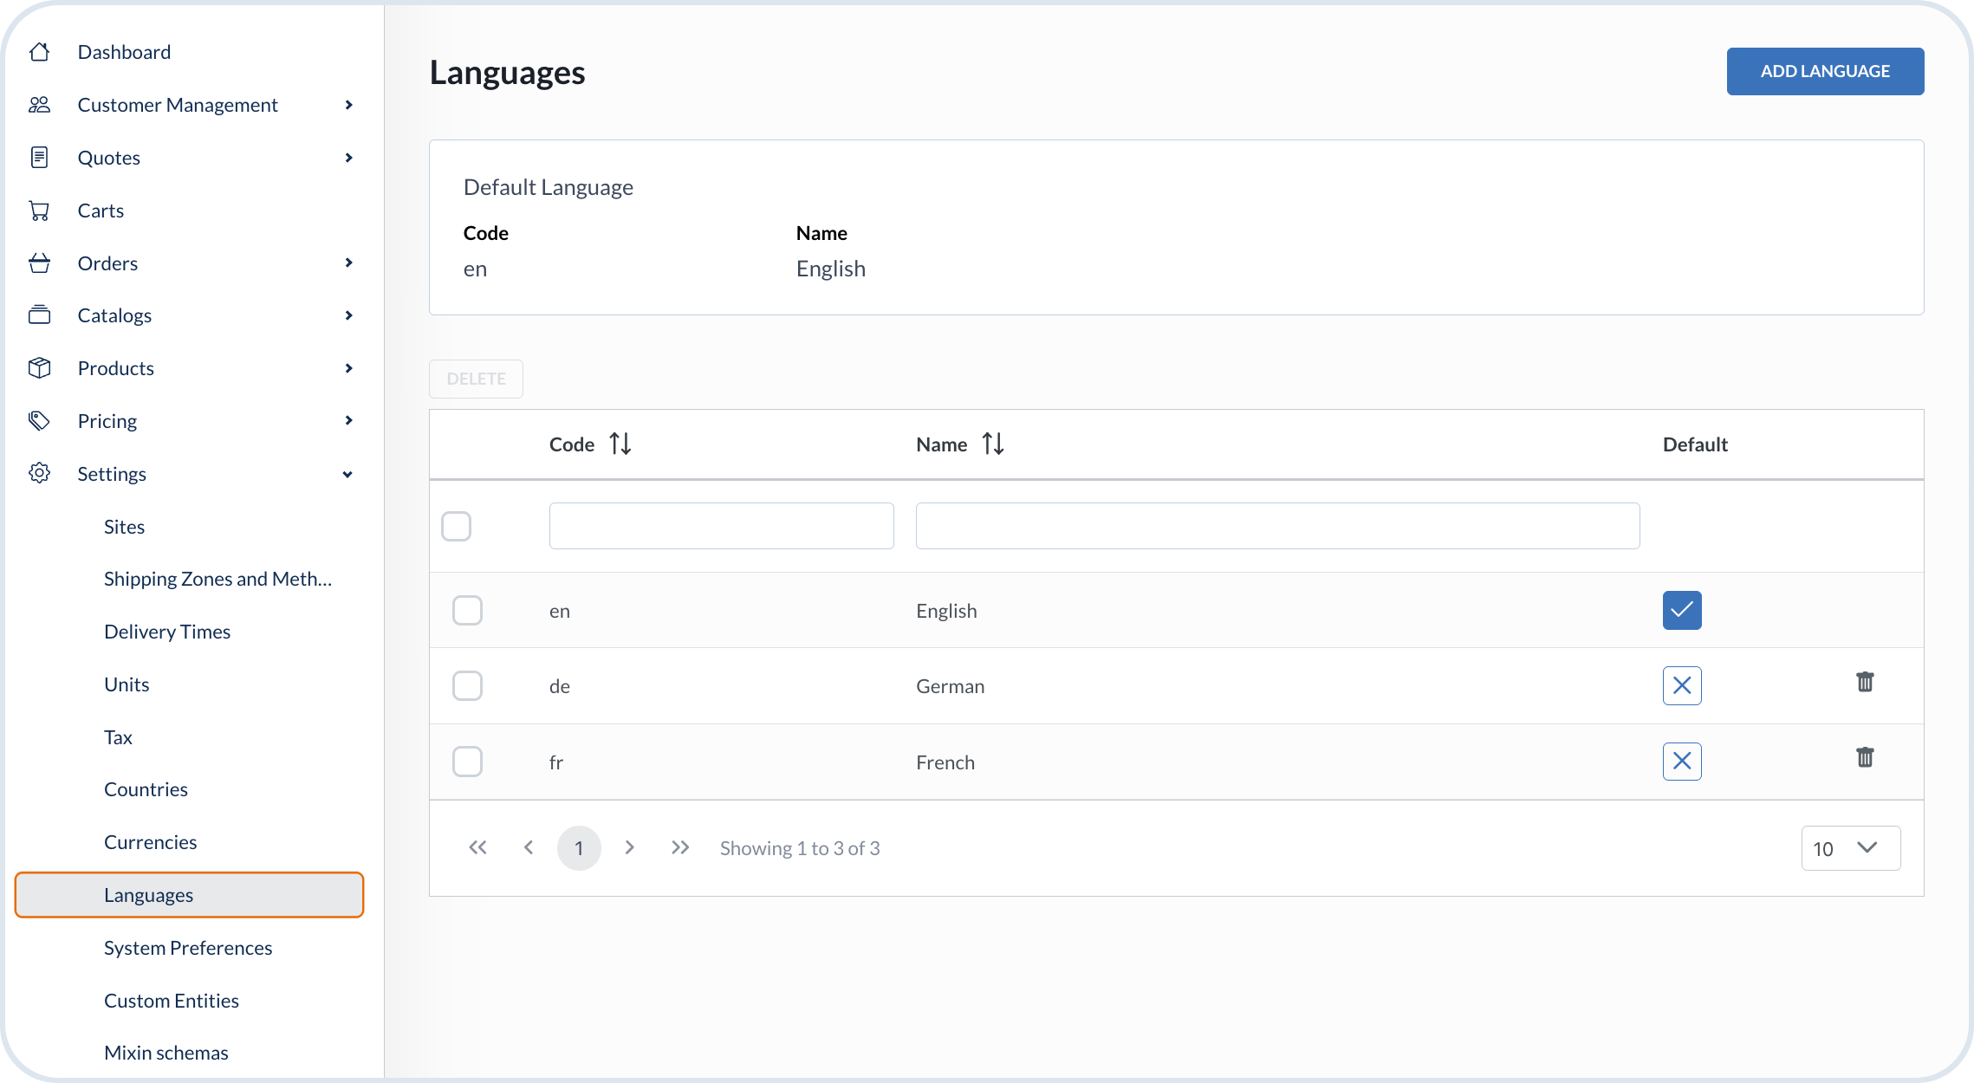Click the Settings gear icon
Screen dimensions: 1974x1083
tap(39, 473)
